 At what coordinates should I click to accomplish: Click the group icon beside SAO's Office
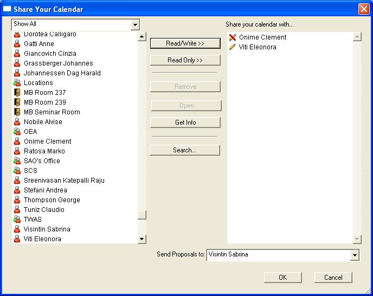click(17, 161)
